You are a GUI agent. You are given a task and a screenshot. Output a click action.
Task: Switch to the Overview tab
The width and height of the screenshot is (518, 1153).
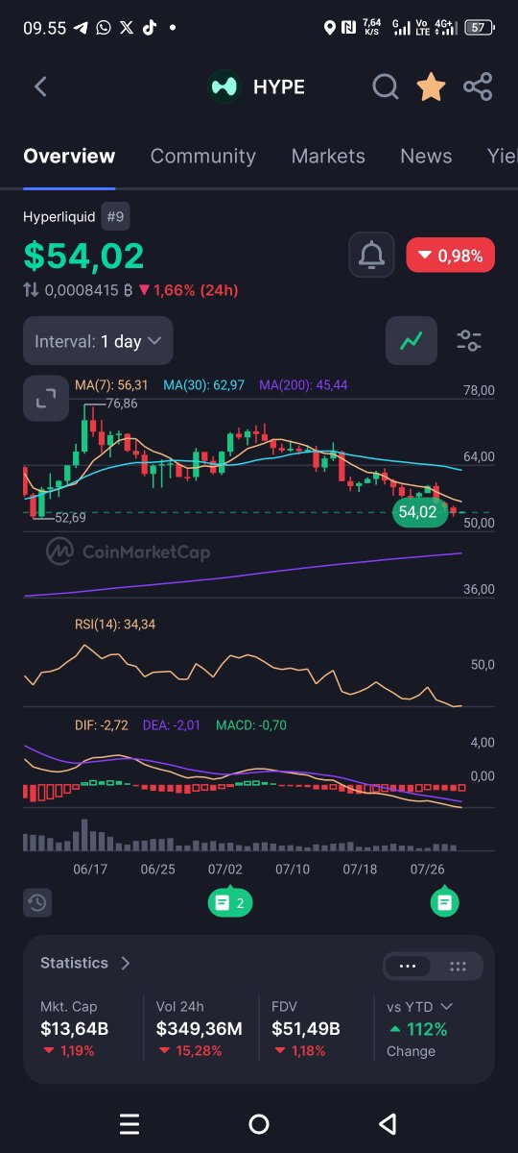point(69,156)
